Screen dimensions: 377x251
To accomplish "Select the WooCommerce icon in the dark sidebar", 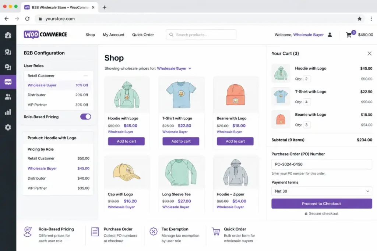I will tap(8, 82).
